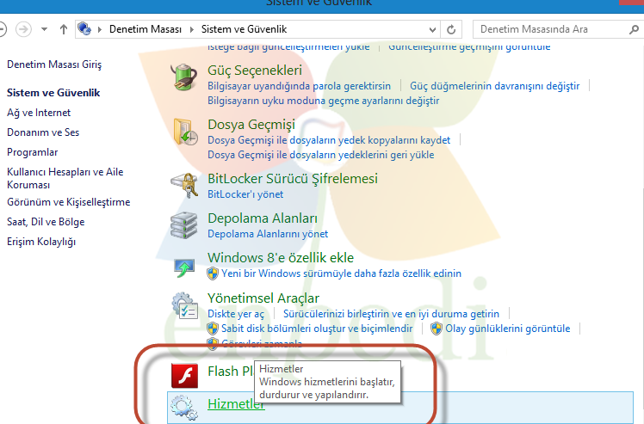Open BitLocker Sürücü Şifrelemesi heading
Image resolution: width=644 pixels, height=424 pixels.
pyautogui.click(x=293, y=179)
